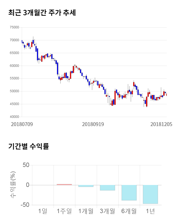Click the 기간별 수익률 heading
Viewport: 175px width, 221px height.
coord(29,146)
